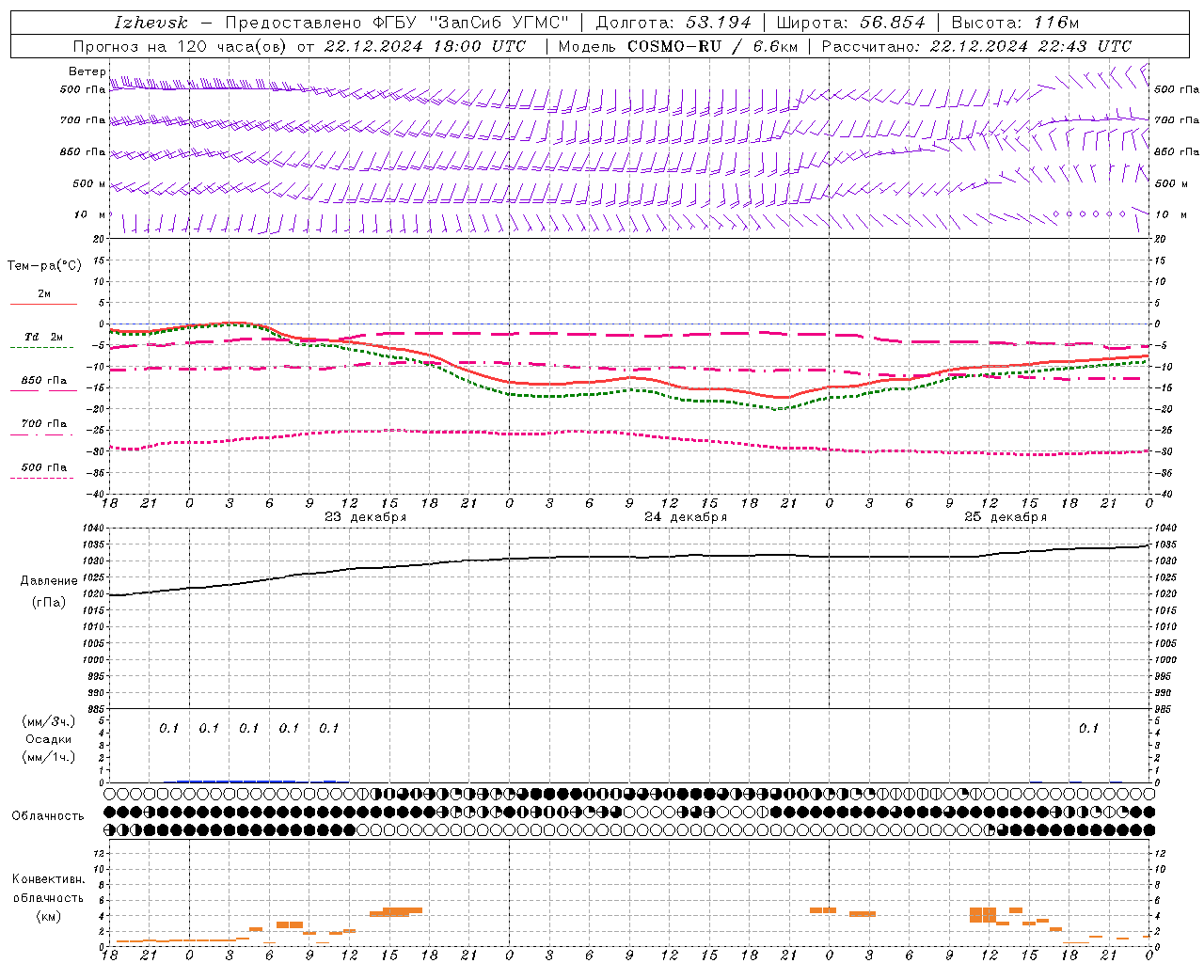
Task: Click the Долгота: 53.194 header field
Action: click(673, 23)
